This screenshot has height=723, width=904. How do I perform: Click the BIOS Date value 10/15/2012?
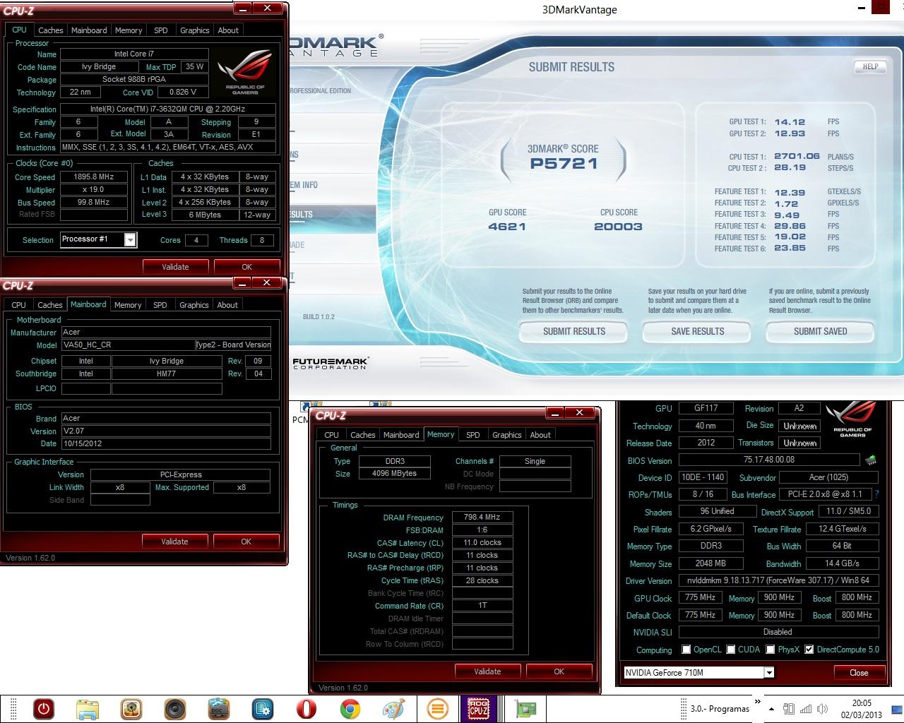166,444
